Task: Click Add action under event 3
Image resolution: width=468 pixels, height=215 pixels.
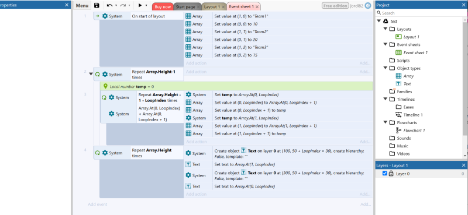Action: coord(196,142)
